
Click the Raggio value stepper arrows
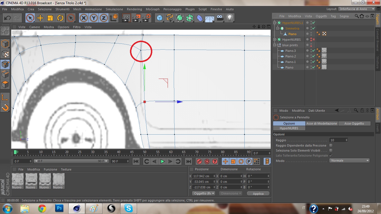coord(346,140)
